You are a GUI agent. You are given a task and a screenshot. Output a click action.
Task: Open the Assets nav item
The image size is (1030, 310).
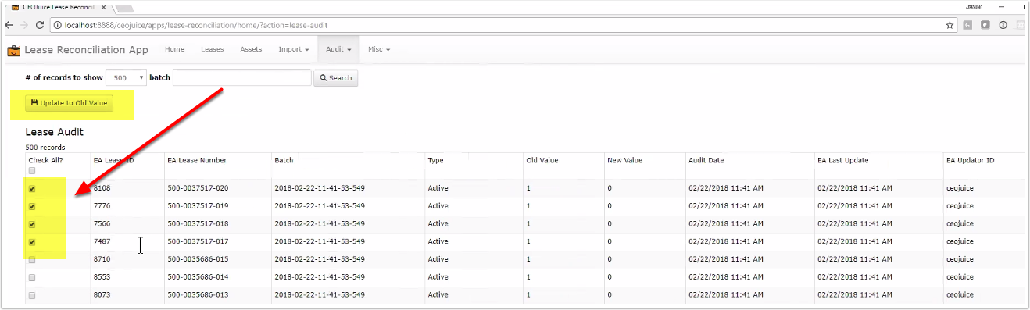pyautogui.click(x=251, y=49)
